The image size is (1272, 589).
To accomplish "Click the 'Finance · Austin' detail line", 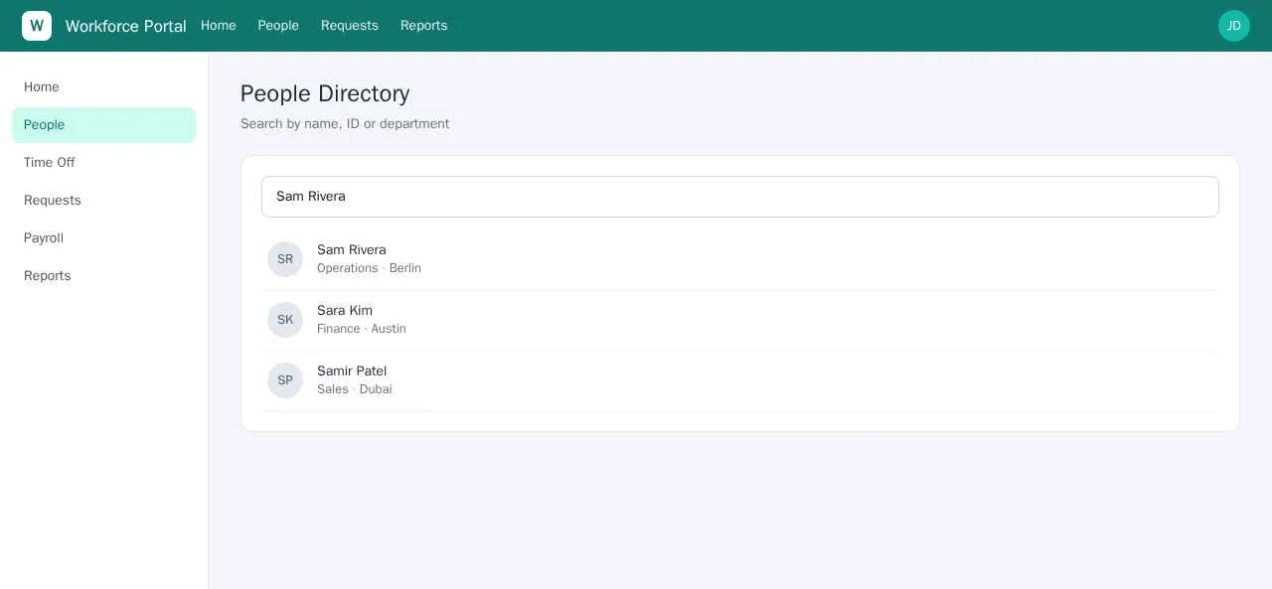I will [x=362, y=329].
